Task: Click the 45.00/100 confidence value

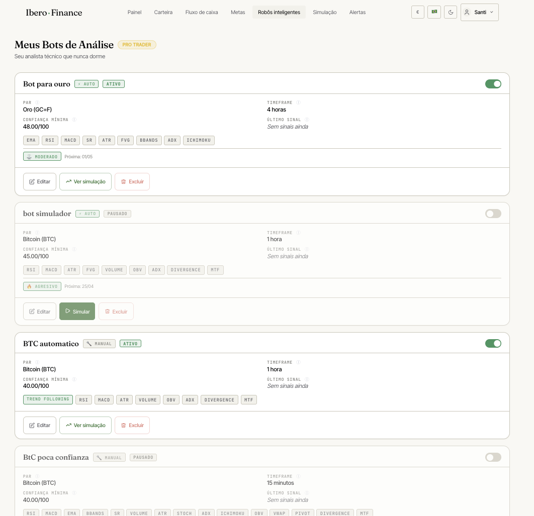Action: (x=36, y=256)
